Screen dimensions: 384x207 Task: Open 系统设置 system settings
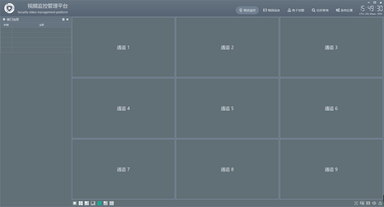(x=344, y=10)
